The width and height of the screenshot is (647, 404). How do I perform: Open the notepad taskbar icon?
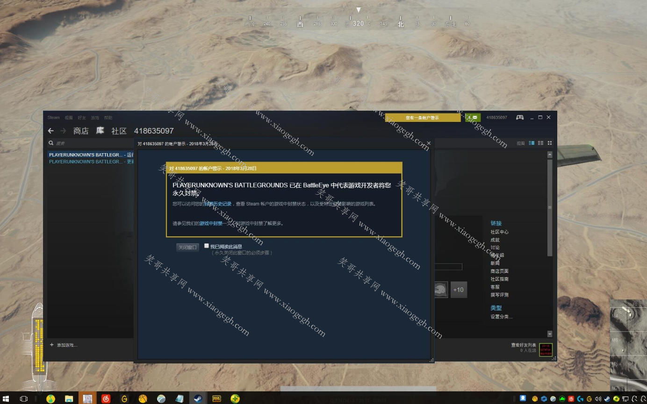tap(180, 398)
